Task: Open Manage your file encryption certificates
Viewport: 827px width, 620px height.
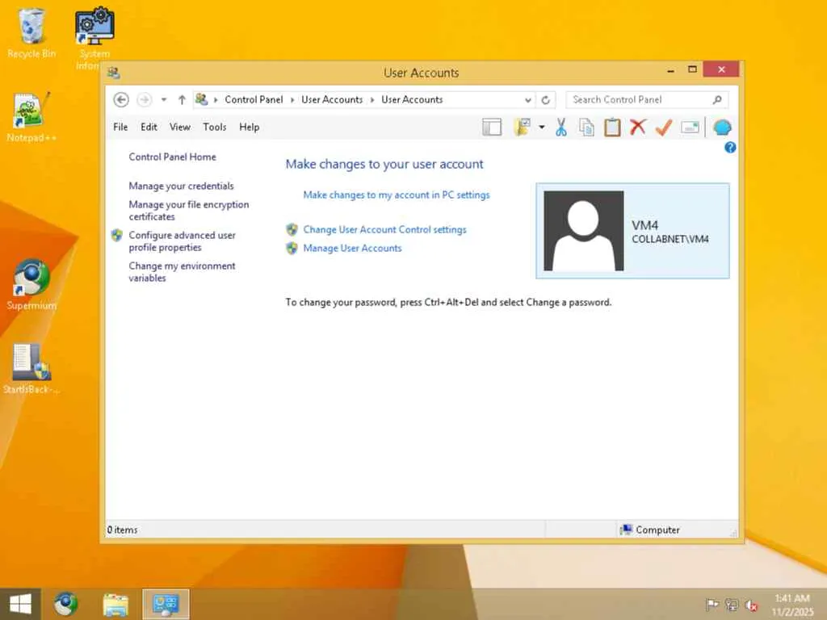Action: coord(189,211)
